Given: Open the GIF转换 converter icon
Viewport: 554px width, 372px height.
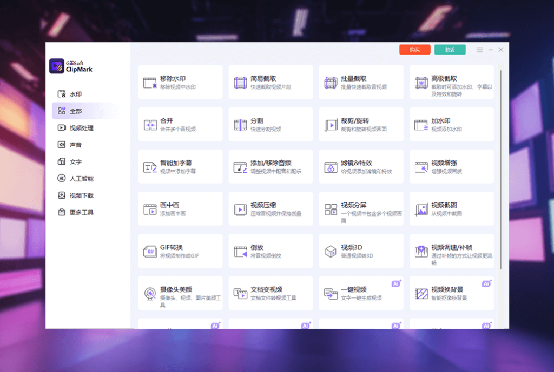Looking at the screenshot, I should pos(150,252).
